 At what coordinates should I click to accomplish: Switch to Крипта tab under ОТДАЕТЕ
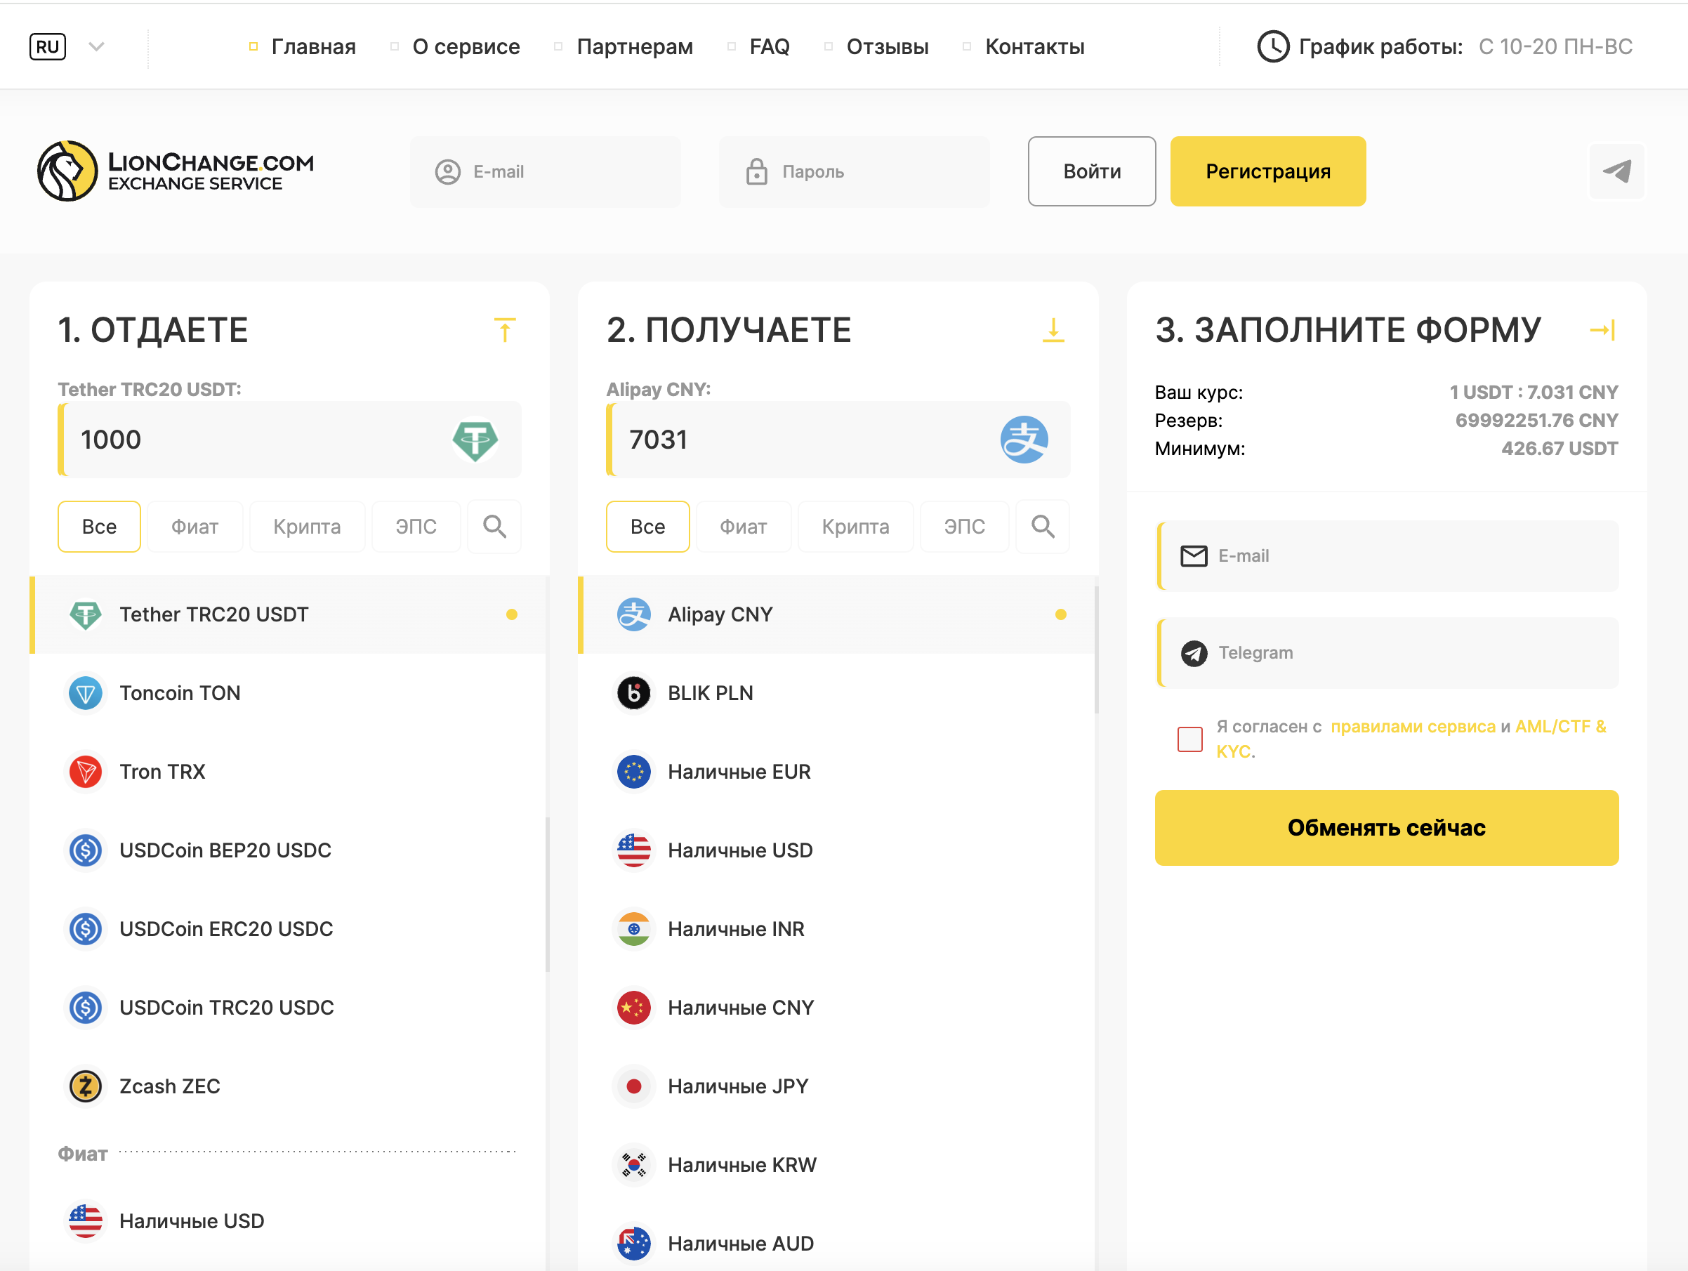pyautogui.click(x=307, y=526)
